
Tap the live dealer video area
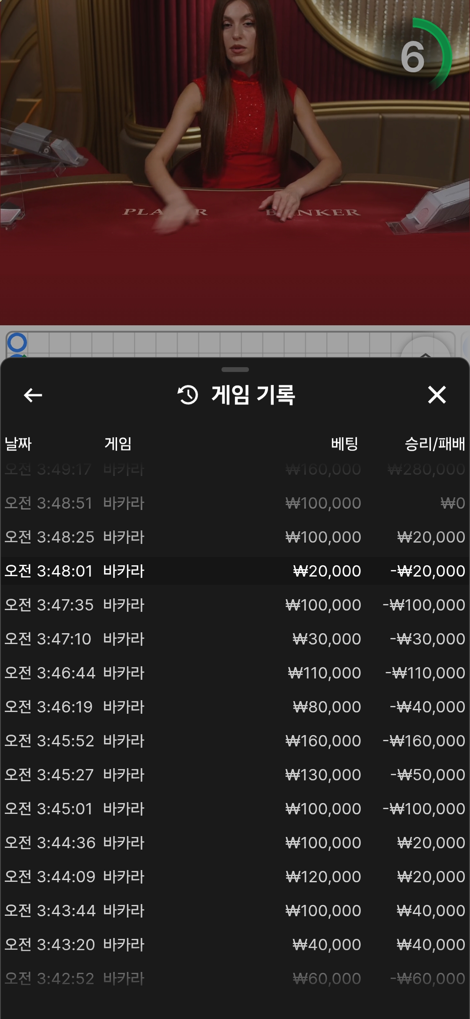coord(235,162)
